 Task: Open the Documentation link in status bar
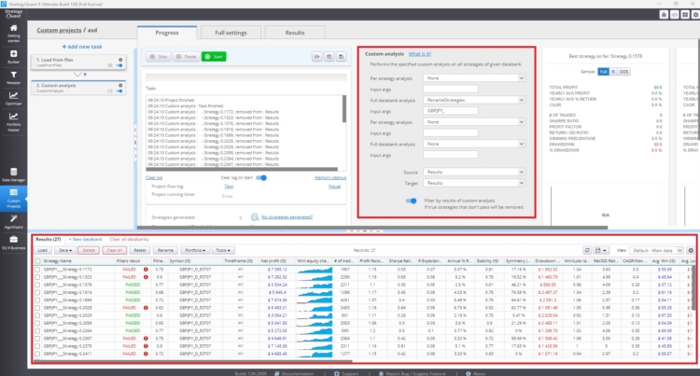(x=294, y=373)
